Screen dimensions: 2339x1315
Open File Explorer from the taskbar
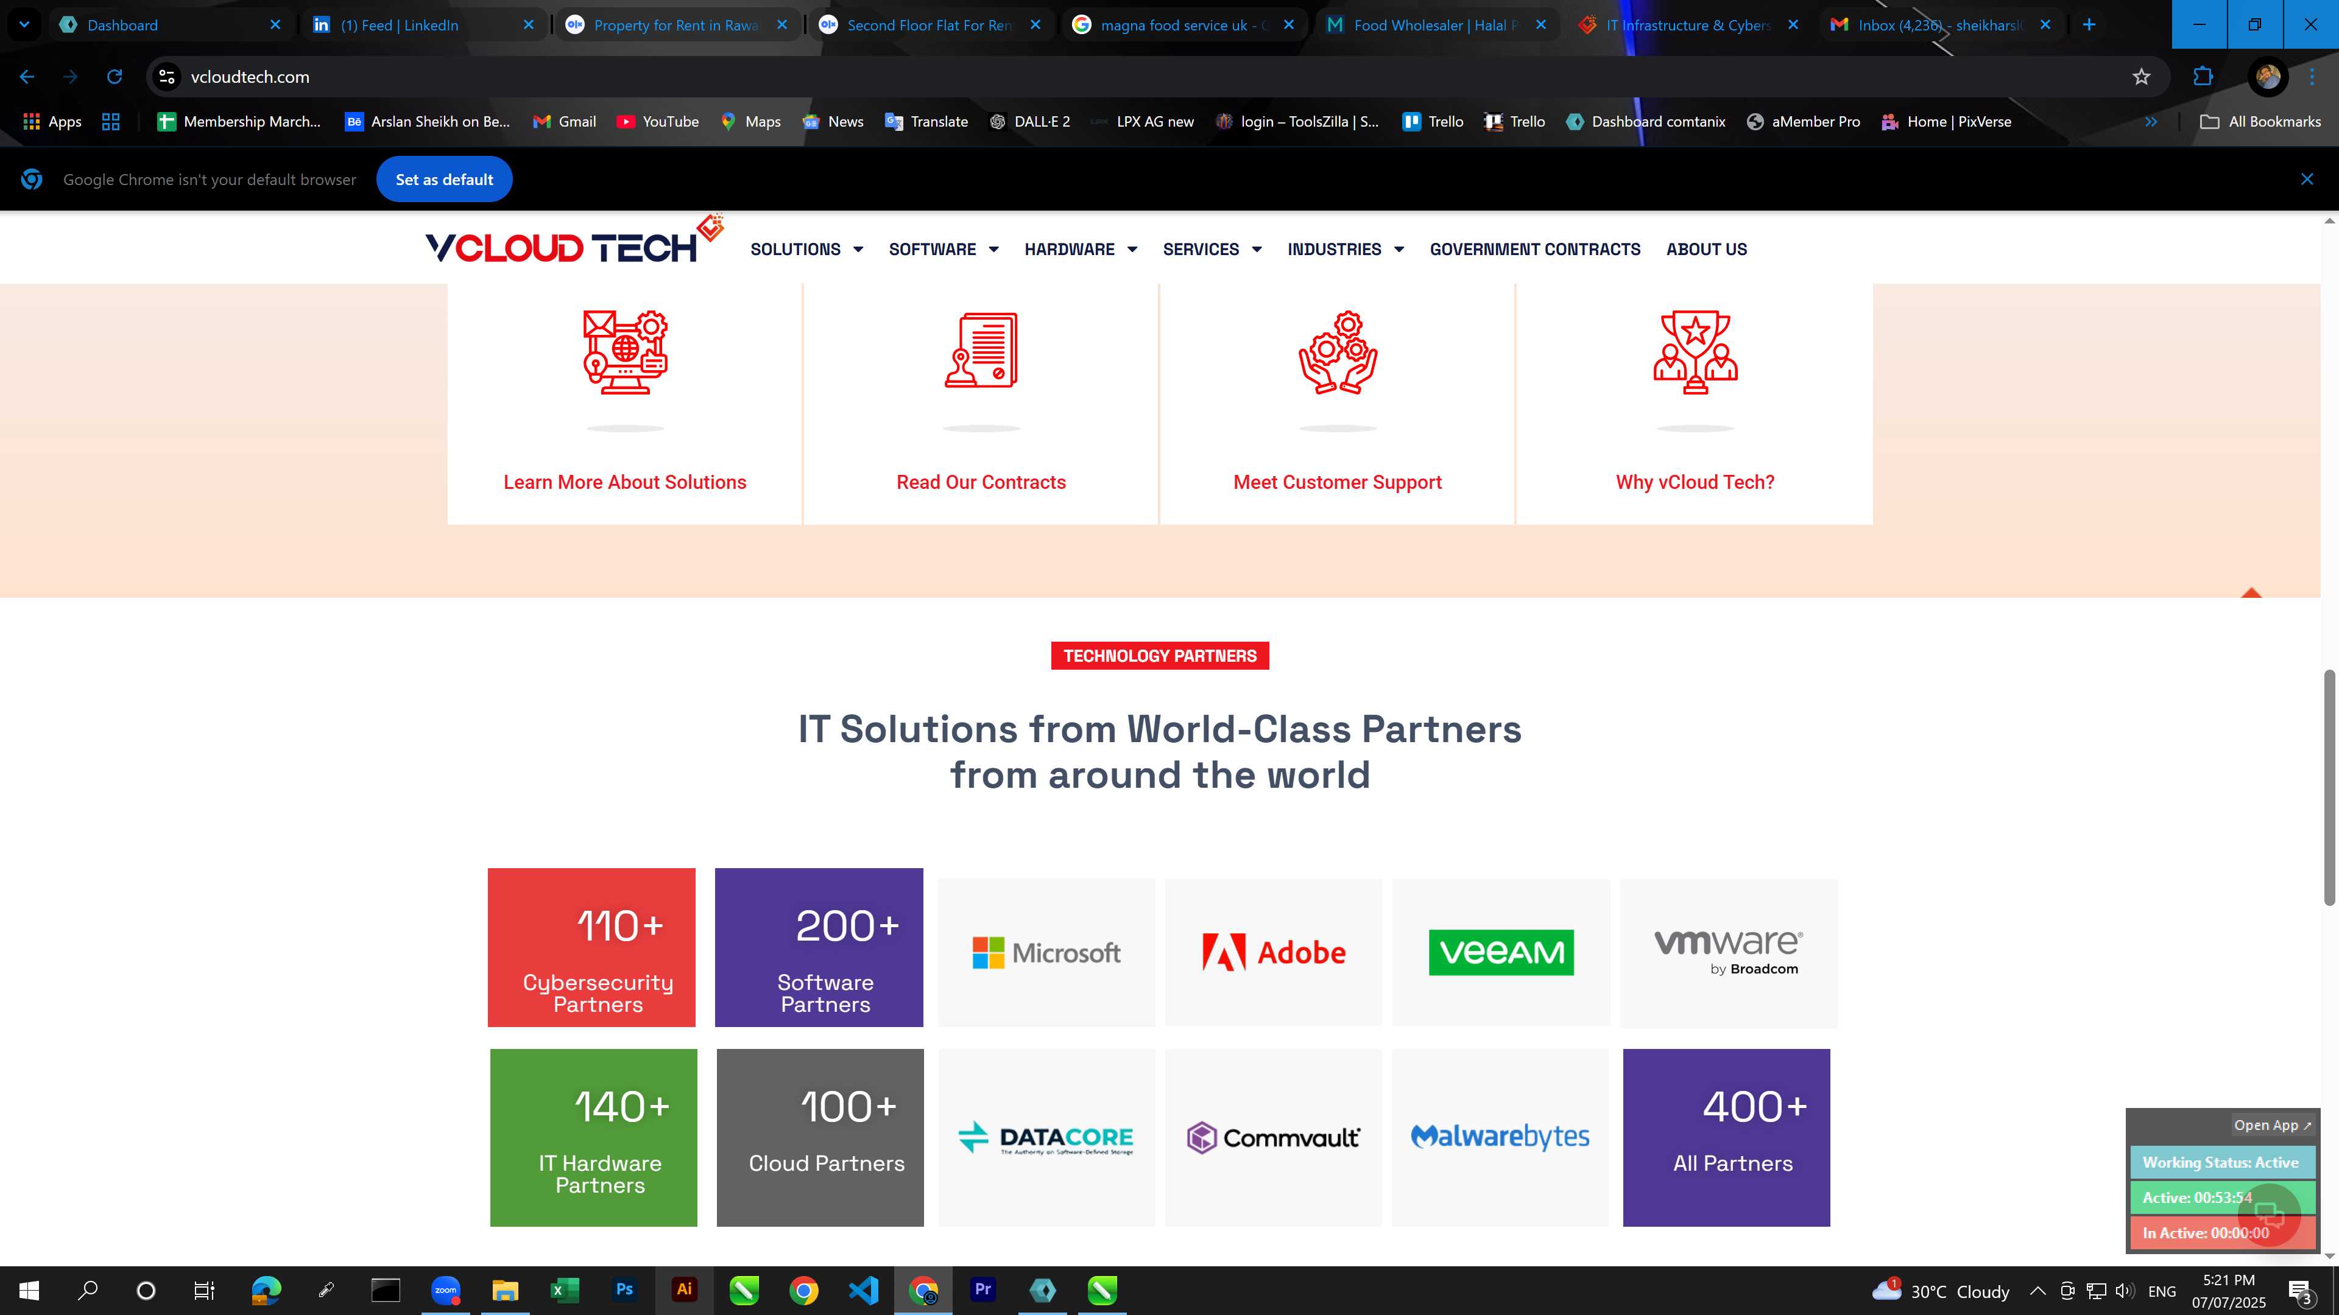pyautogui.click(x=505, y=1289)
